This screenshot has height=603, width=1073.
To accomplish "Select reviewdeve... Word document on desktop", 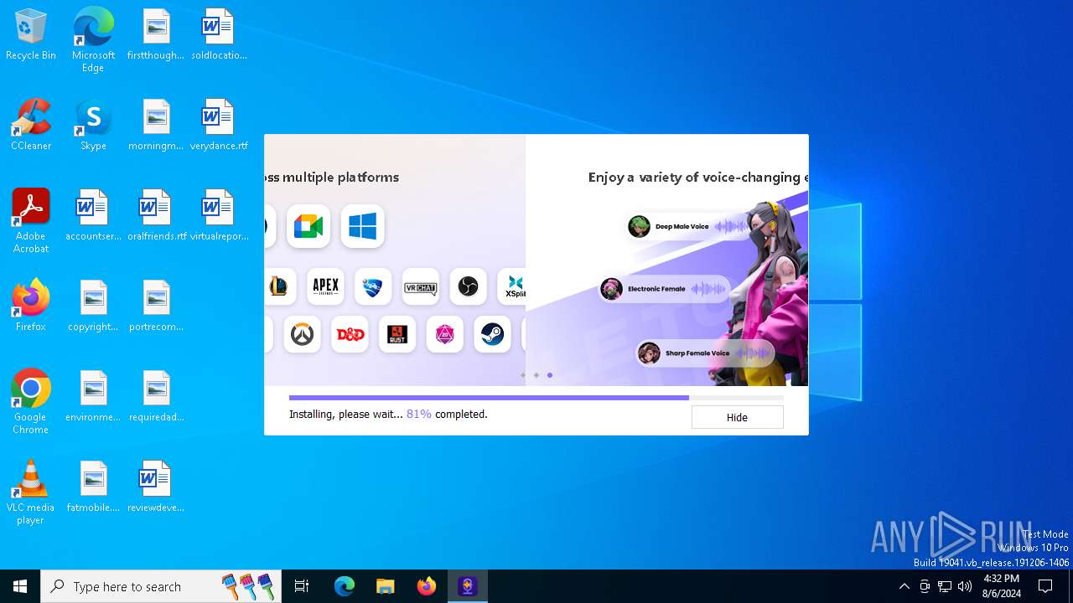I will 156,487.
